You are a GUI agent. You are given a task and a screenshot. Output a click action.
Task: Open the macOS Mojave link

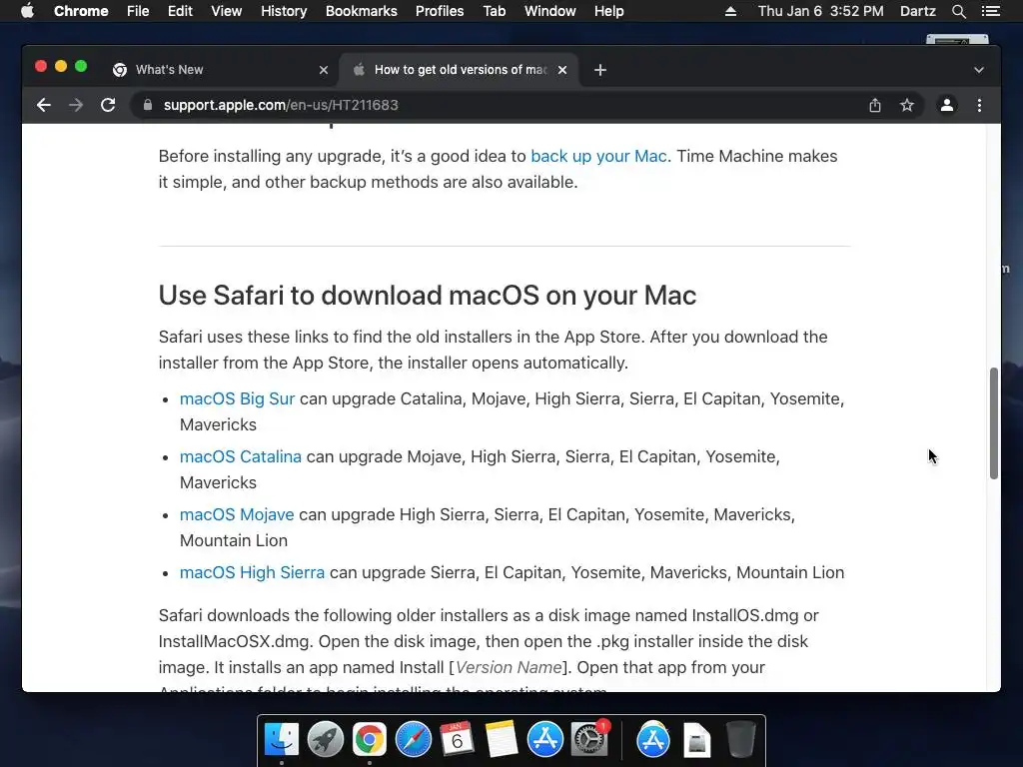[237, 514]
